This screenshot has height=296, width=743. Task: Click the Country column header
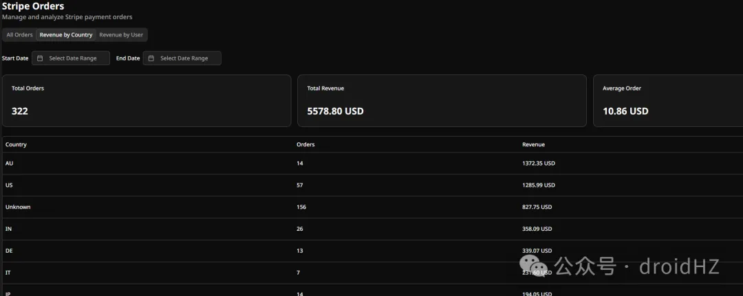tap(16, 145)
